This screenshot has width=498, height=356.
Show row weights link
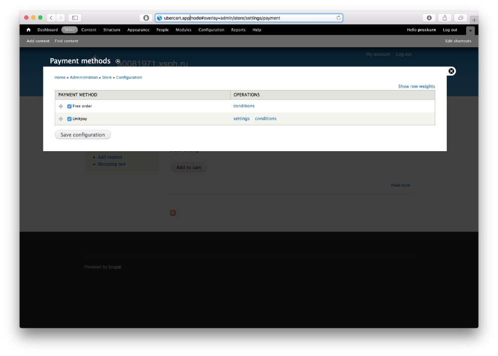(x=416, y=87)
